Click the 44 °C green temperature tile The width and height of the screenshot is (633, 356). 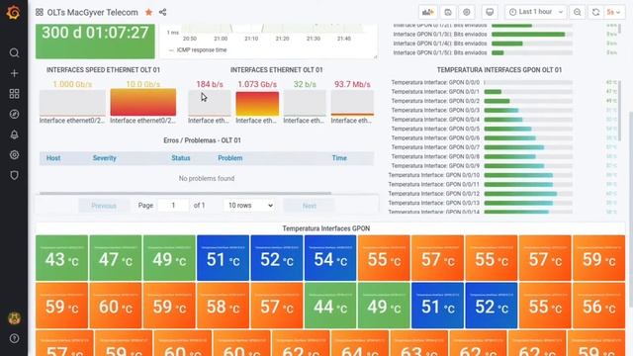pos(330,306)
